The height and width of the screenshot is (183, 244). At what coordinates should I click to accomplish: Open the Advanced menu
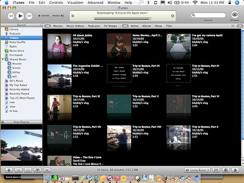pyautogui.click(x=95, y=2)
